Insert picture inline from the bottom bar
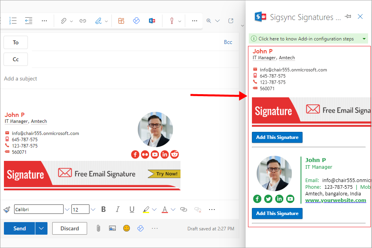Image resolution: width=372 pixels, height=248 pixels. point(113,228)
